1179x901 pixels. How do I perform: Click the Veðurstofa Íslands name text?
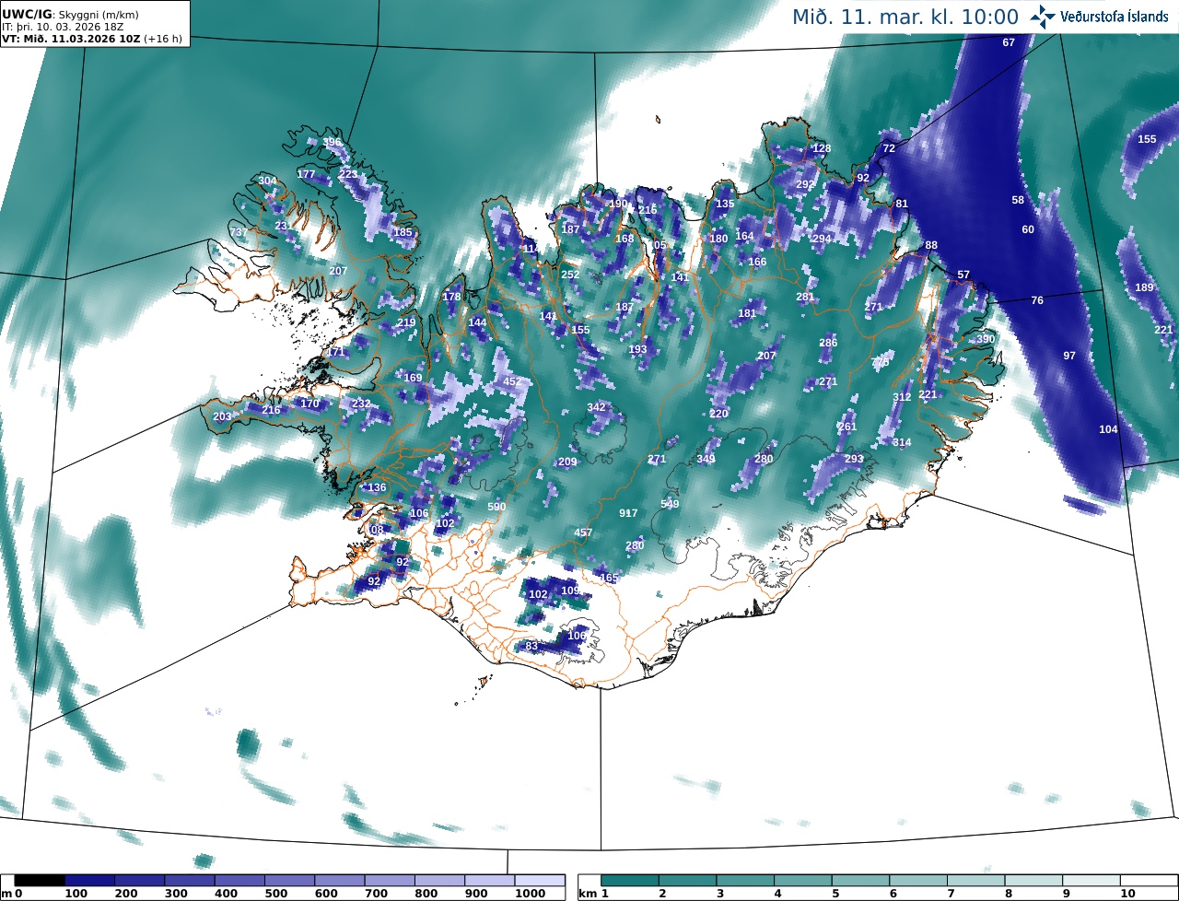[1116, 17]
